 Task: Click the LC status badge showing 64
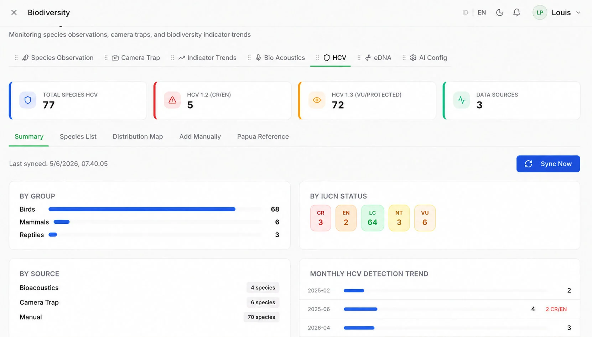(372, 218)
